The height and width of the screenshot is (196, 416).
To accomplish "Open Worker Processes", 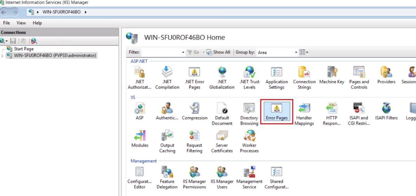I will pyautogui.click(x=250, y=142).
